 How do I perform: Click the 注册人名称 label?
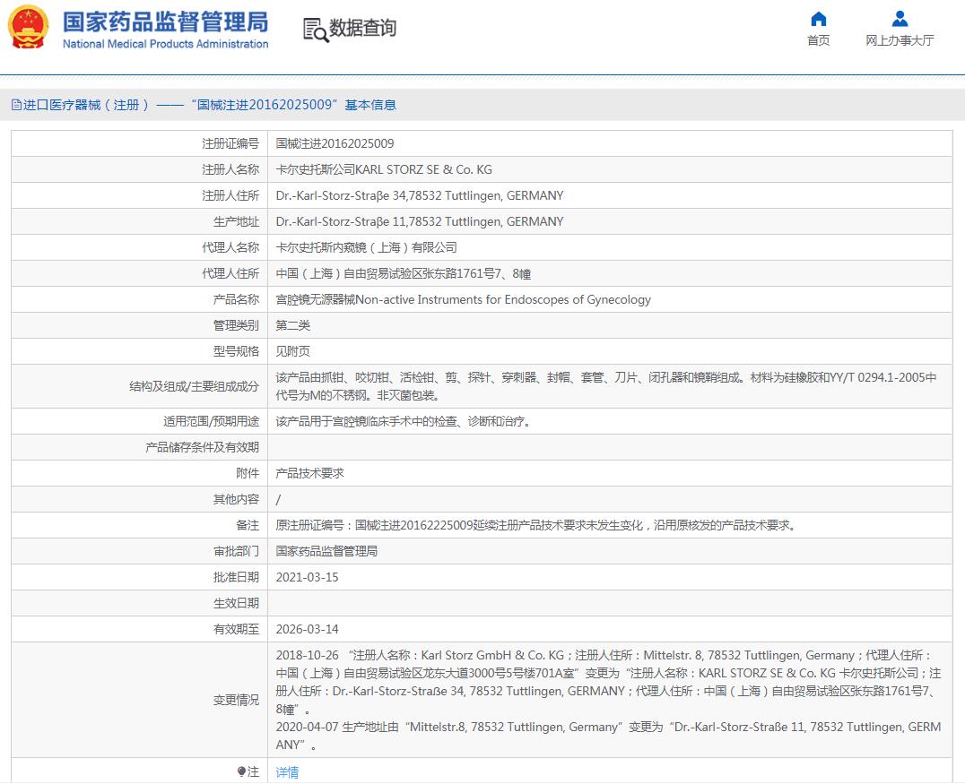coord(230,169)
